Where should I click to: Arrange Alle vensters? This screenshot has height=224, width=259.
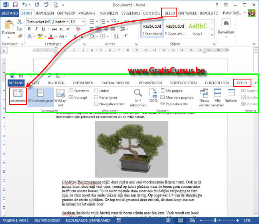217,98
